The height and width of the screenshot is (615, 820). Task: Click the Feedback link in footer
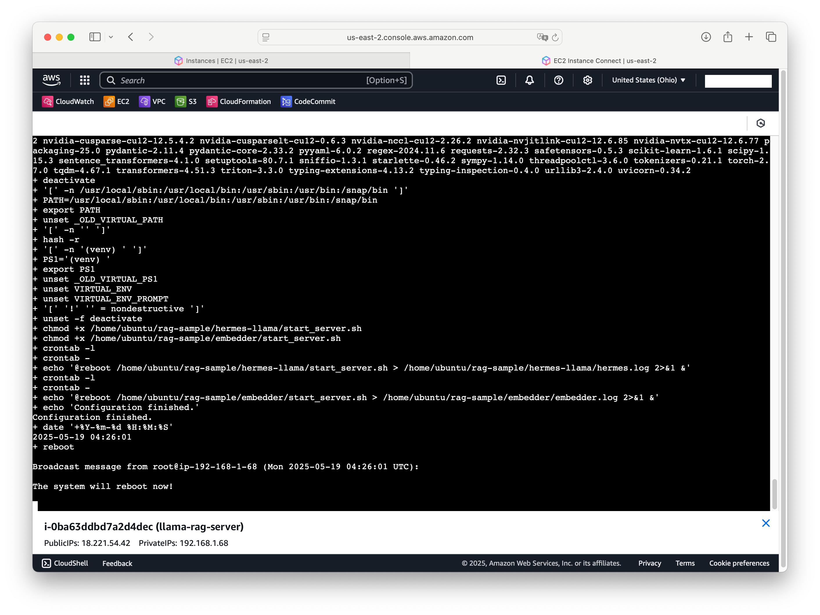(117, 563)
